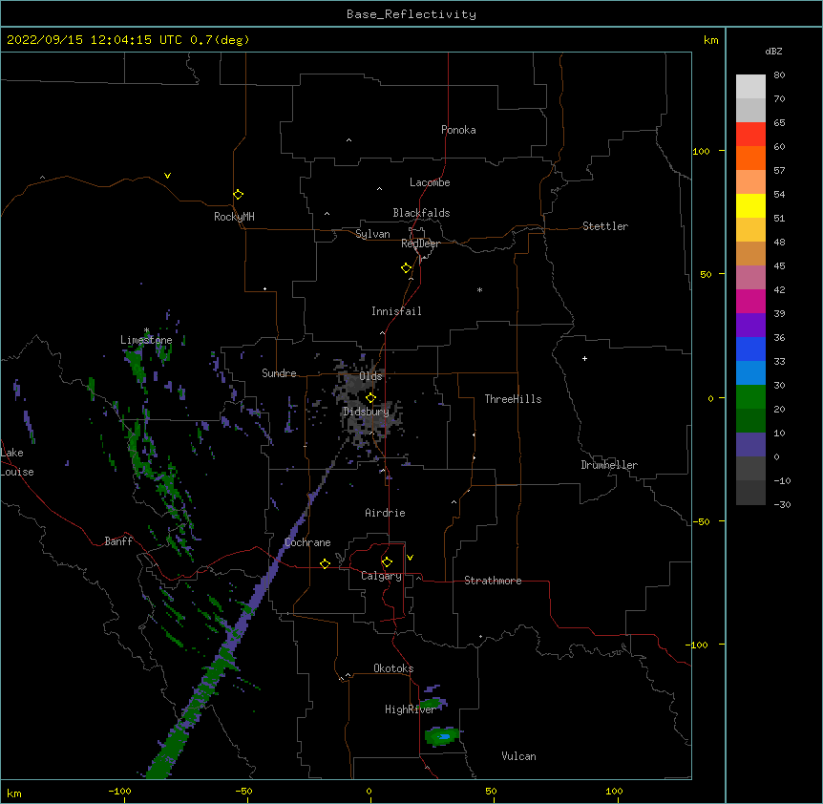Select the blue 36-33 dBZ legend color

click(x=750, y=349)
